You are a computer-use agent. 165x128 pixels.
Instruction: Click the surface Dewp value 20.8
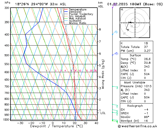[147, 63]
